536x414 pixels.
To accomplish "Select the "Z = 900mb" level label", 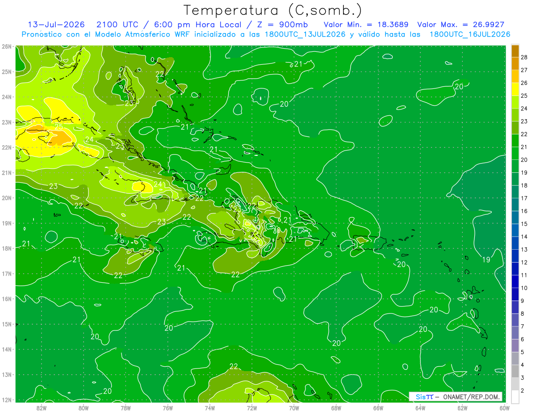I will click(x=282, y=25).
